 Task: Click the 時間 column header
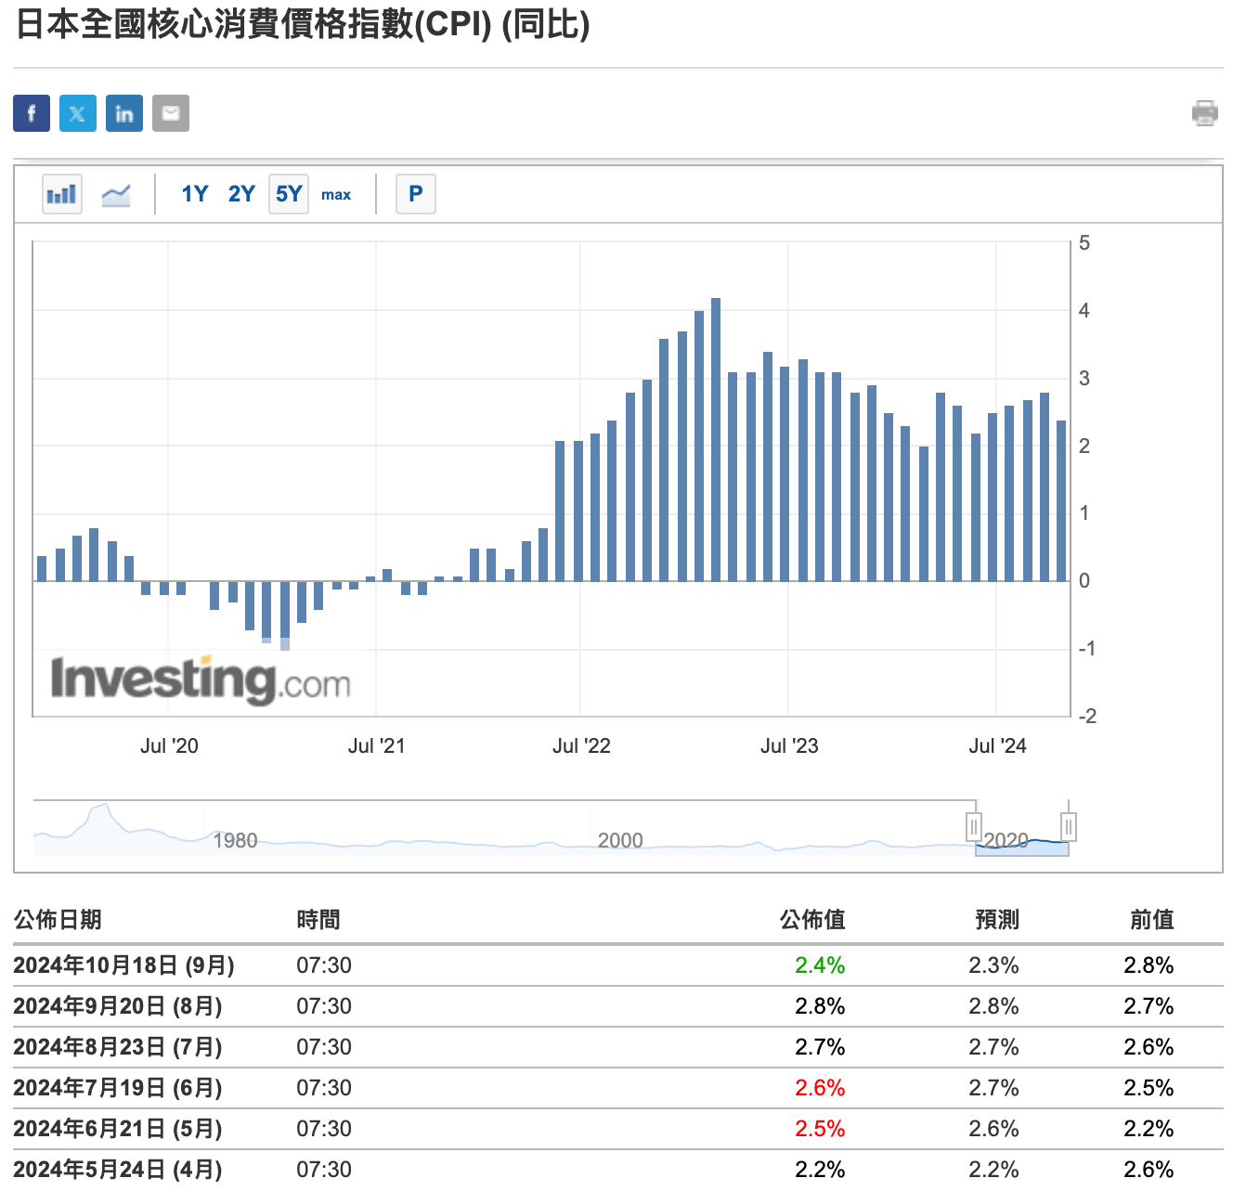(318, 920)
